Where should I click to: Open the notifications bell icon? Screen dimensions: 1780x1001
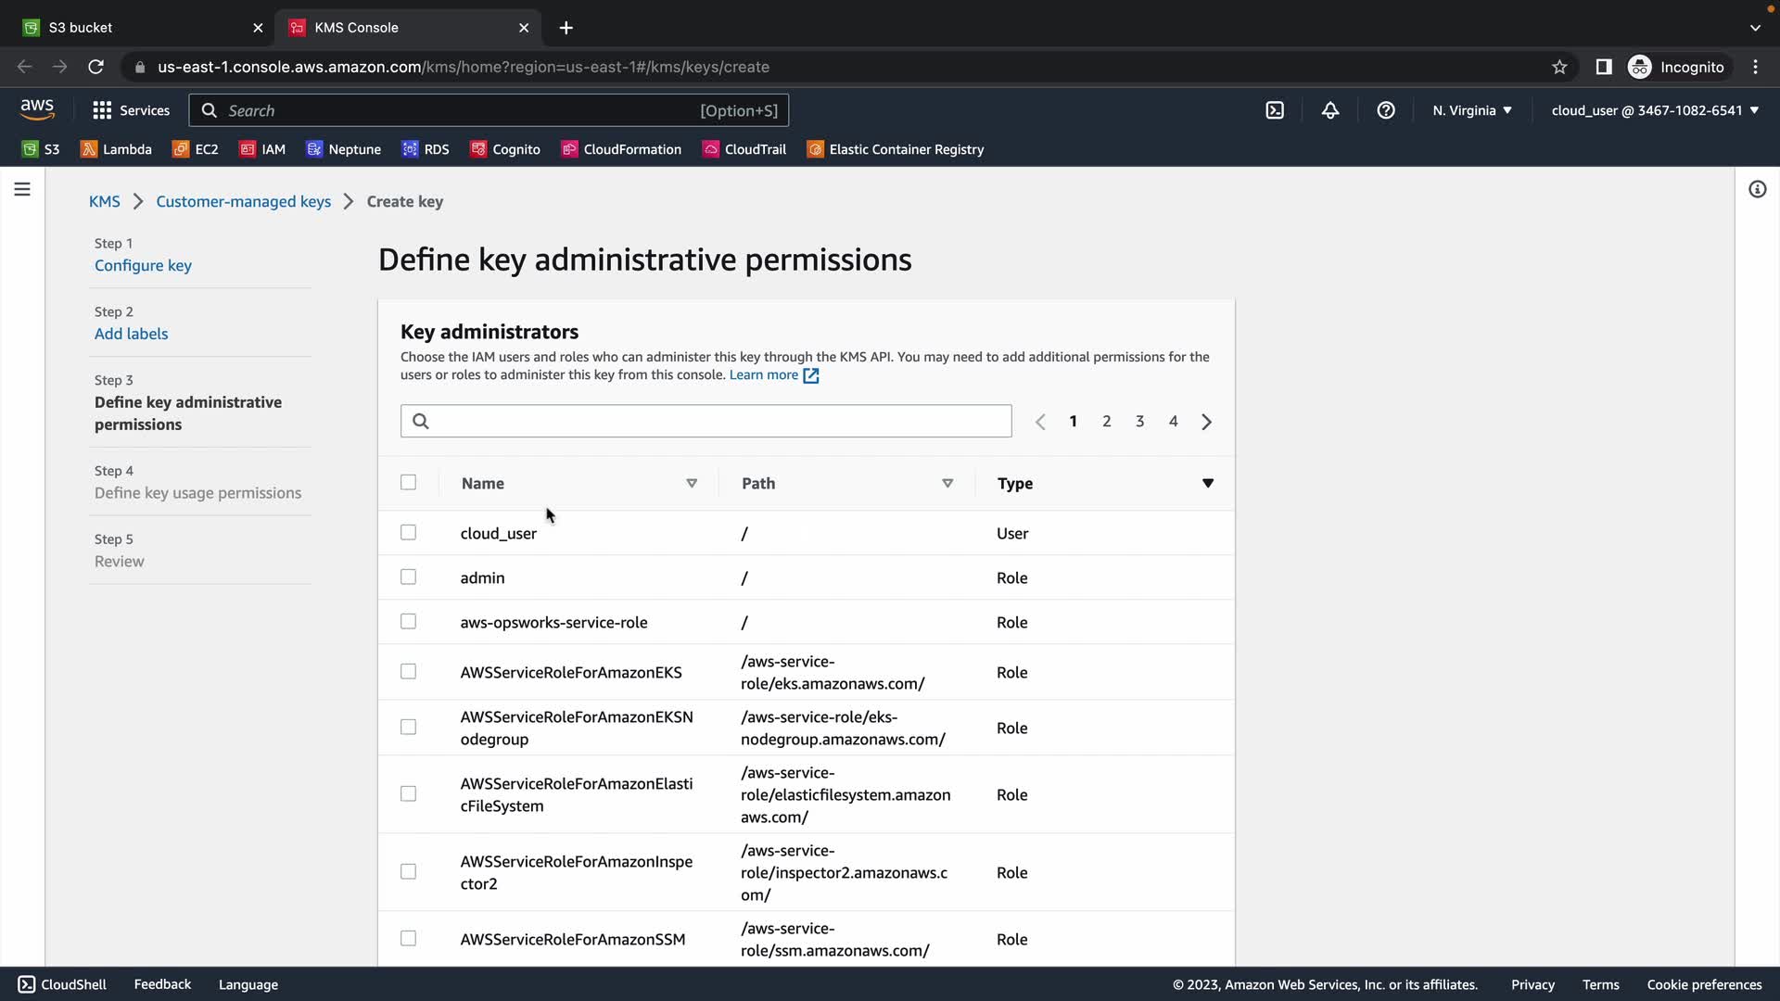click(x=1330, y=110)
